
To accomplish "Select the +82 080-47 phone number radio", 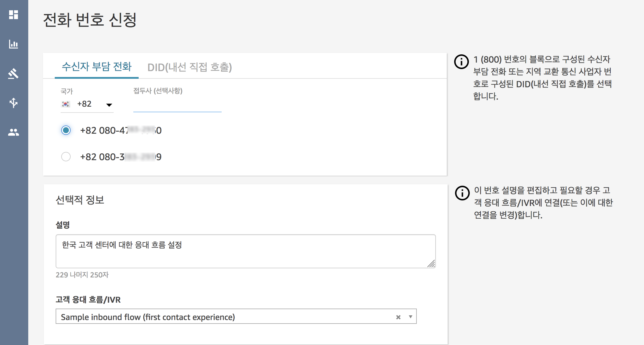I will (66, 130).
